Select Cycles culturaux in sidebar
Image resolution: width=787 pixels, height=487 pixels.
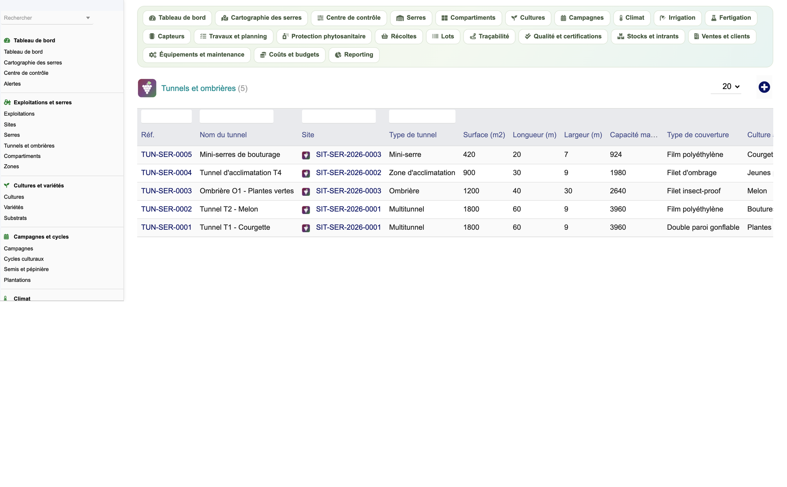24,259
